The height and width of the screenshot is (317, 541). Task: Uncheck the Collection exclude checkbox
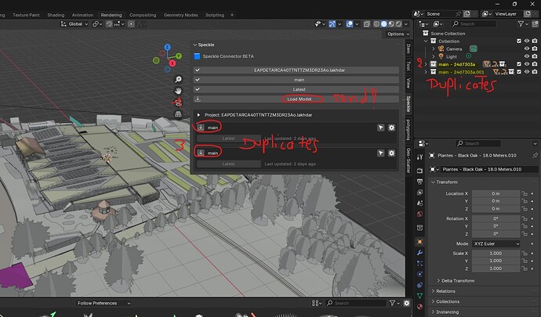click(519, 41)
